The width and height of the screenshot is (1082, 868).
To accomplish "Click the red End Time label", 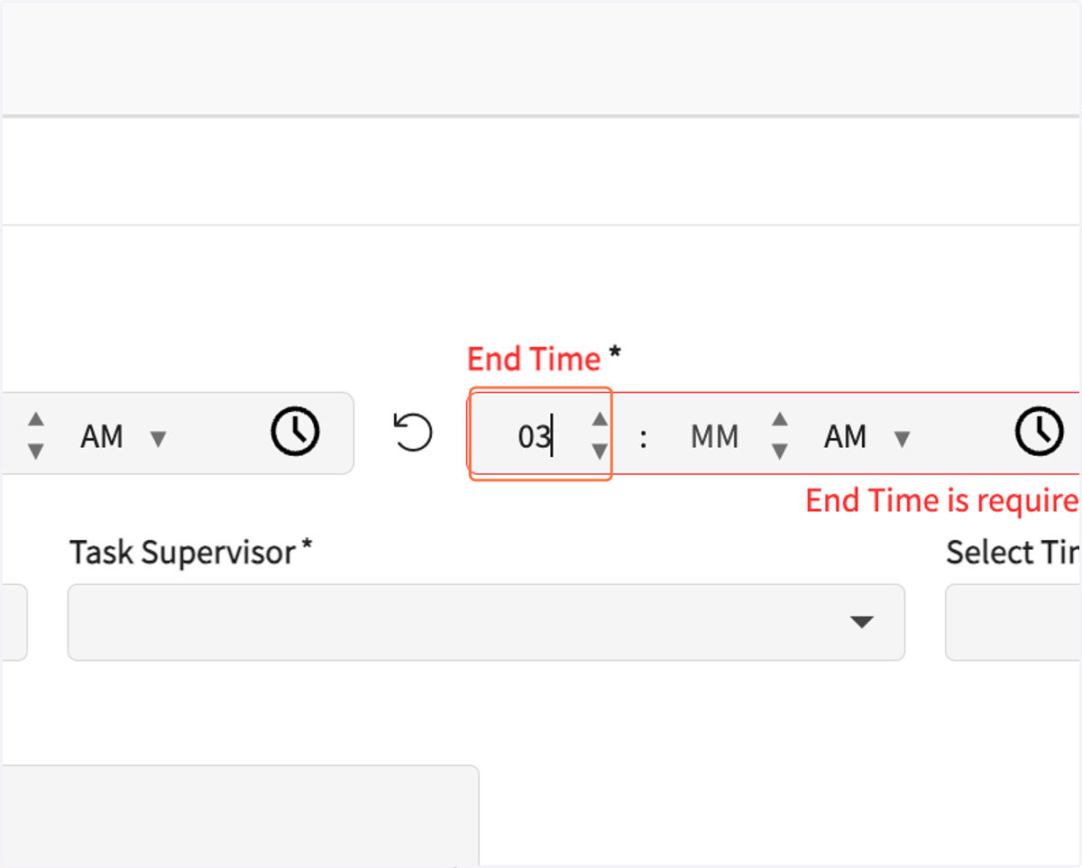I will (x=534, y=359).
